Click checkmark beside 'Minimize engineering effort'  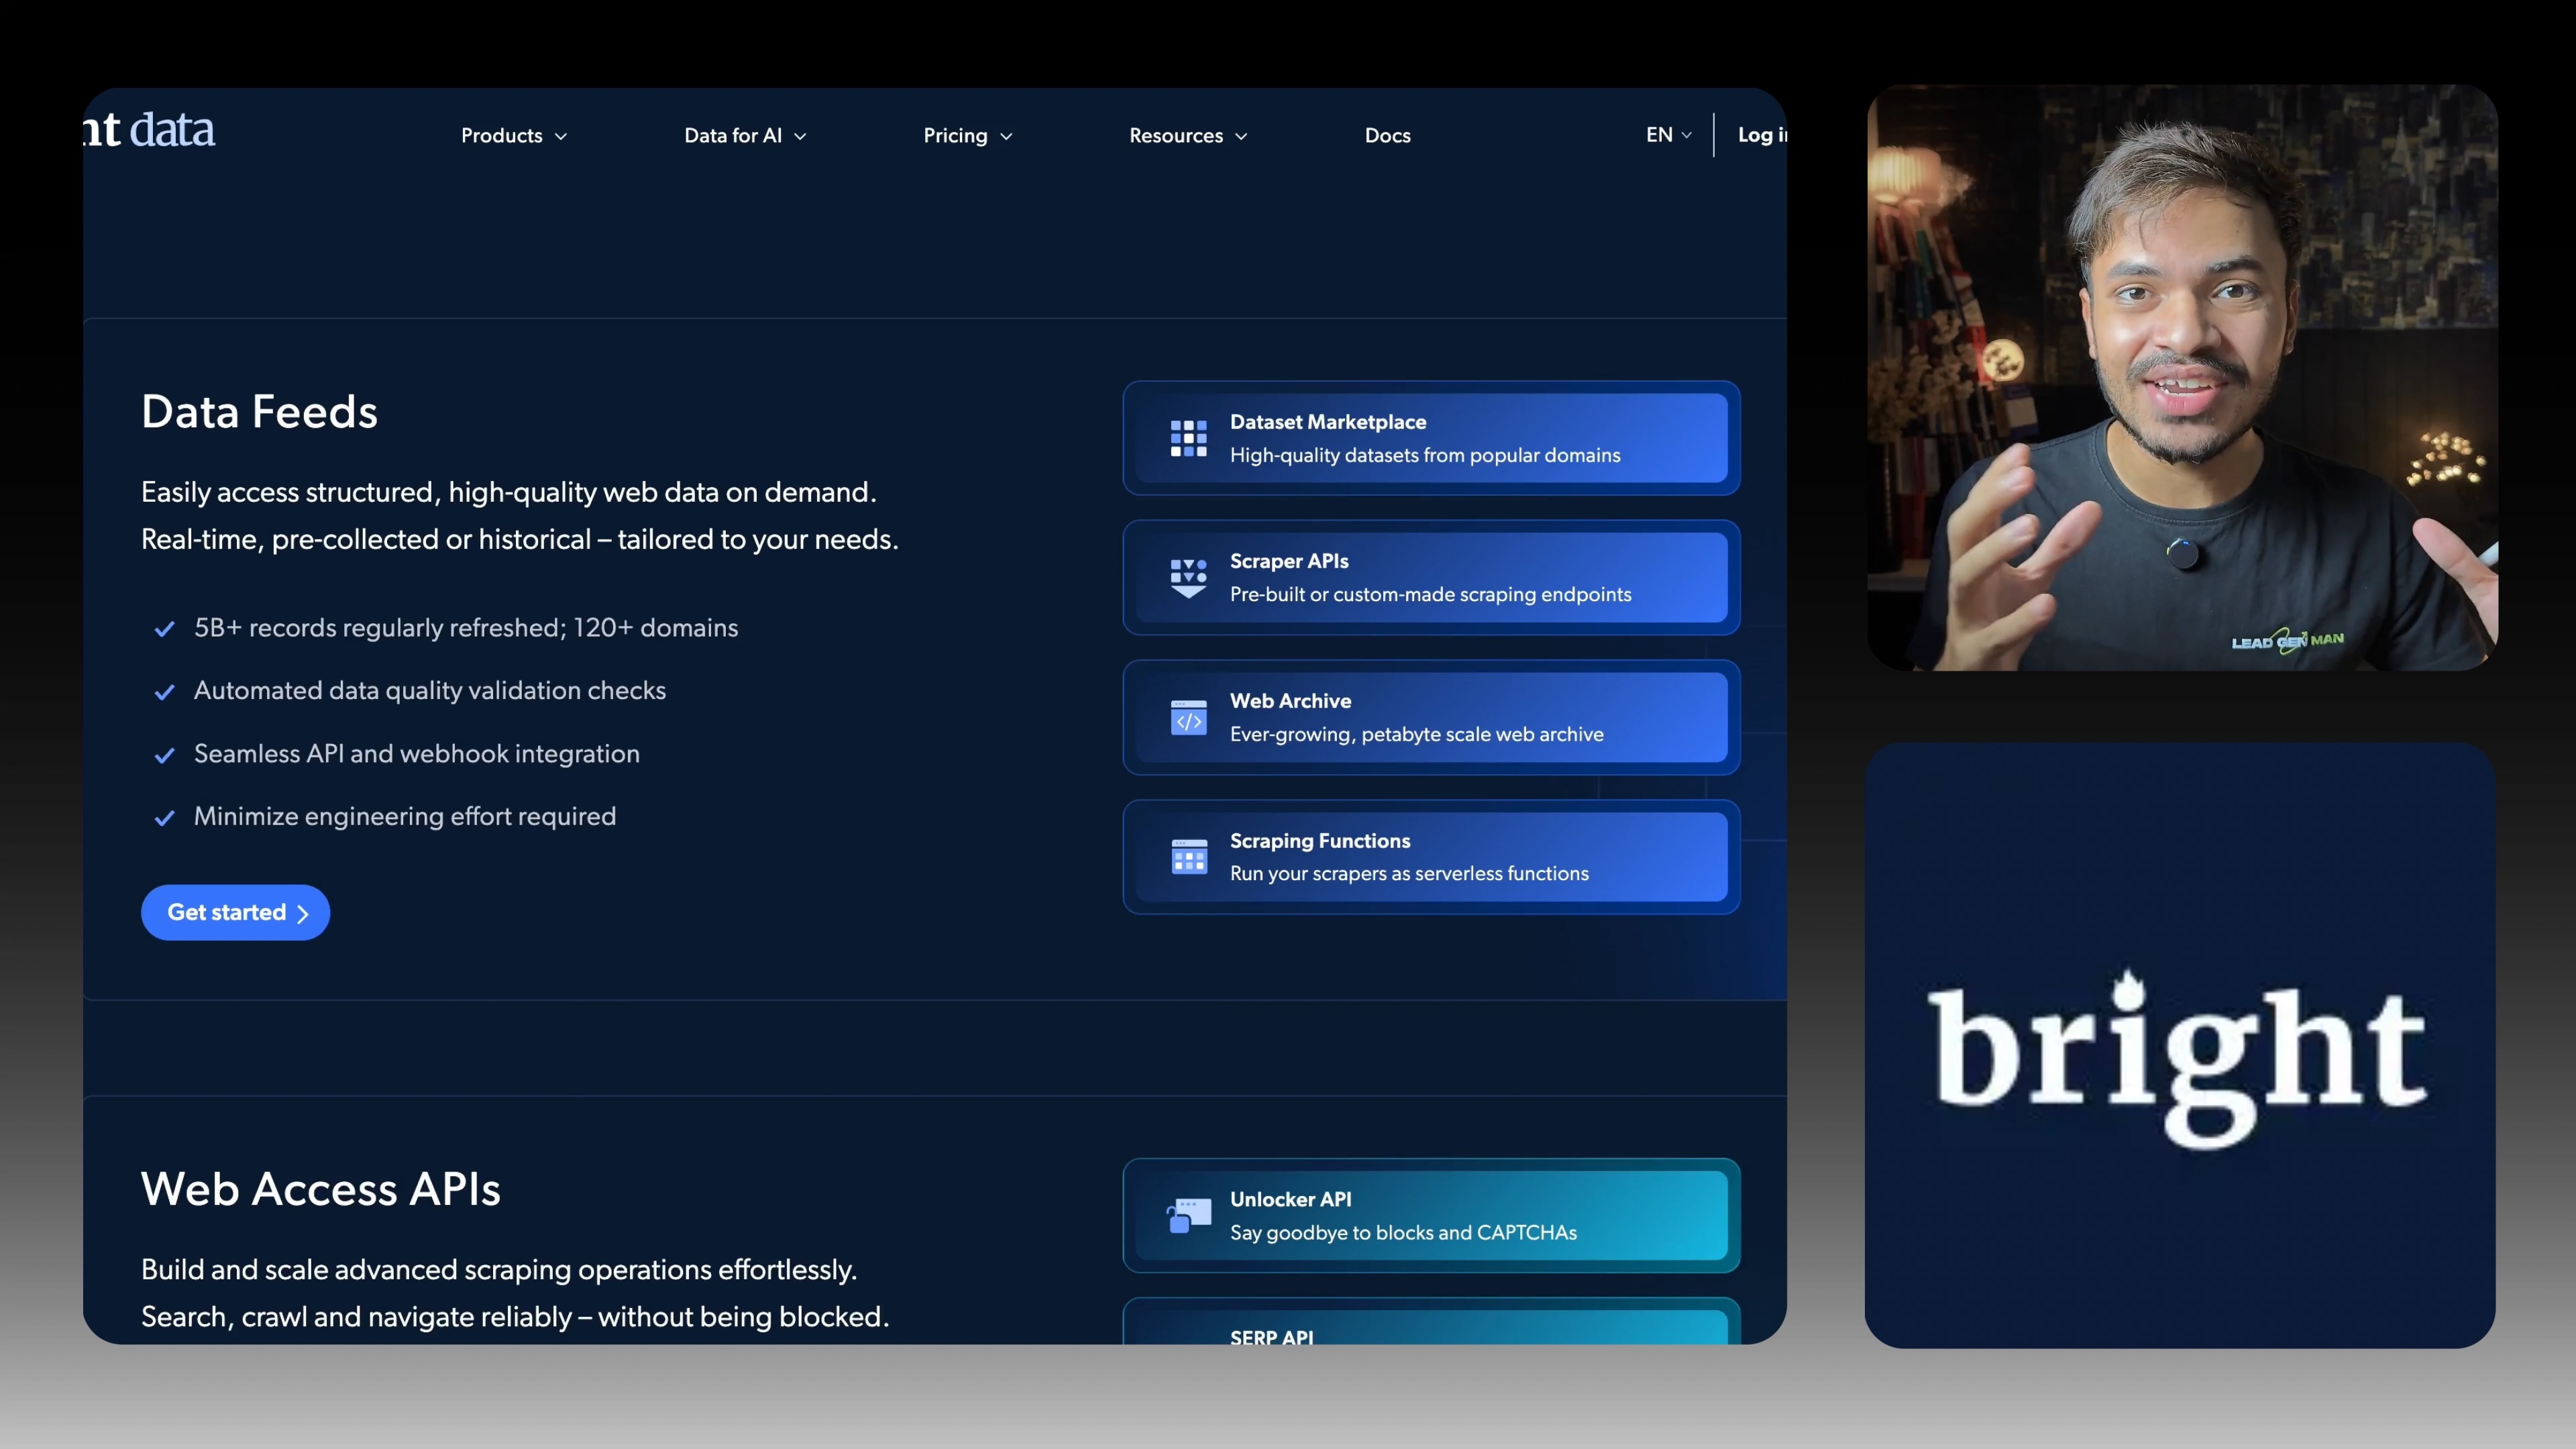coord(165,818)
